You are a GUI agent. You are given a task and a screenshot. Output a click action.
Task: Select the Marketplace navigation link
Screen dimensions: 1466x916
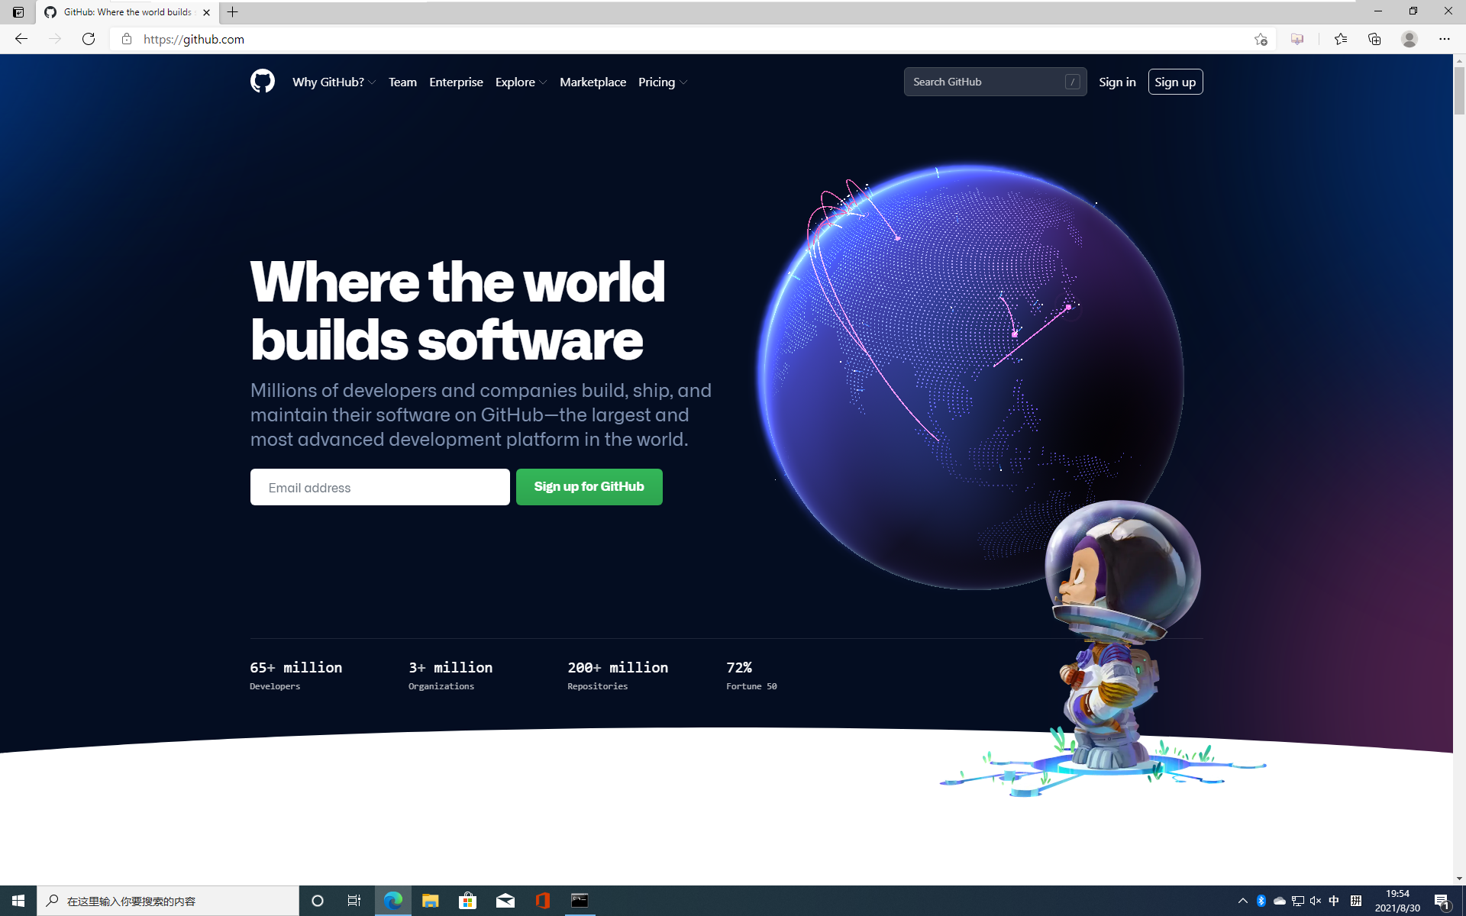[592, 81]
